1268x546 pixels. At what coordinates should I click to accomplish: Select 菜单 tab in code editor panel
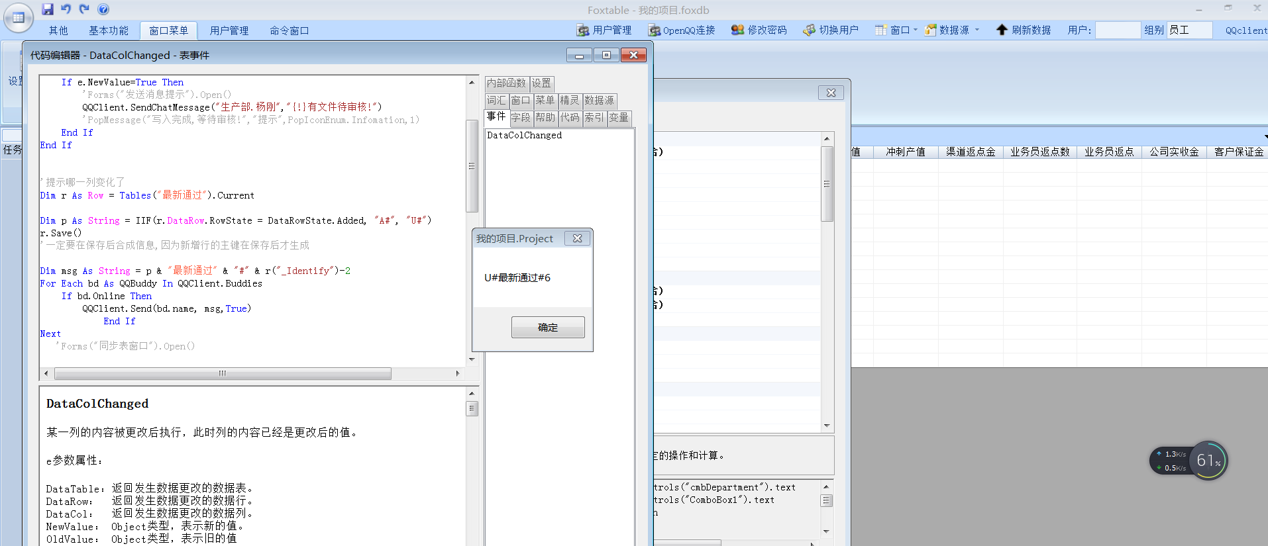pos(545,100)
